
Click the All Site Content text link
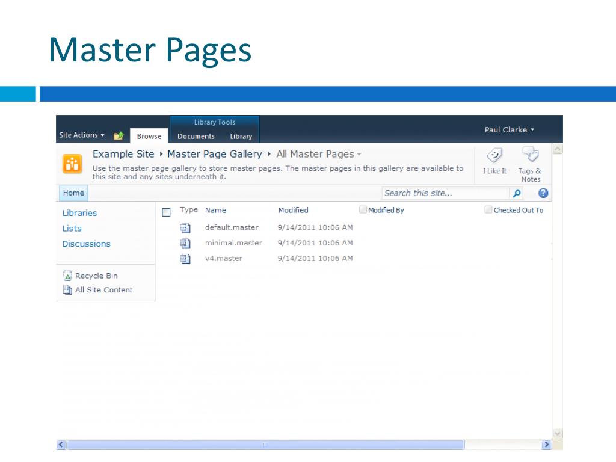(x=103, y=290)
